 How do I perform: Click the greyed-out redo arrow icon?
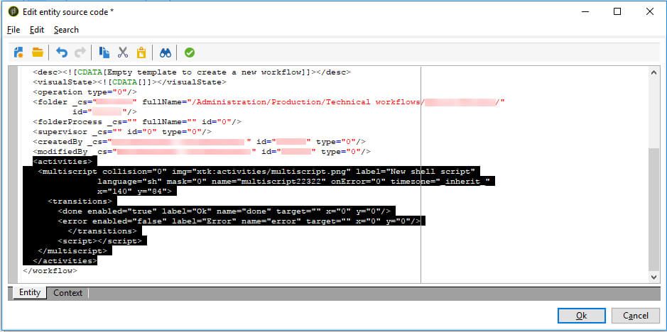coord(80,52)
